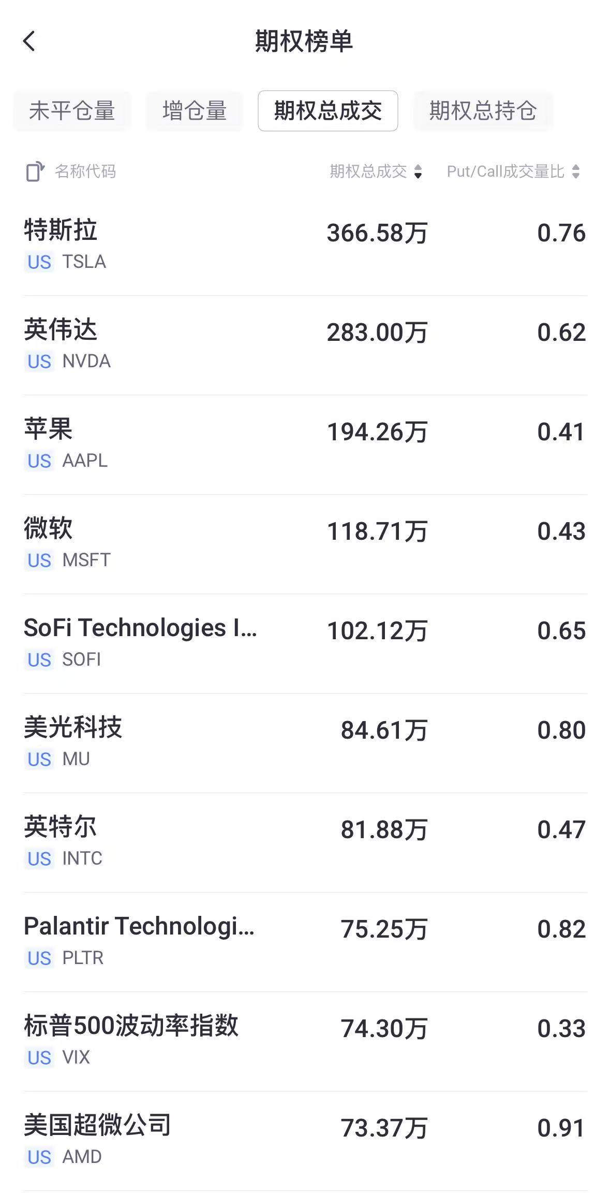This screenshot has height=1193, width=610.
Task: Tap the back arrow icon
Action: (x=29, y=41)
